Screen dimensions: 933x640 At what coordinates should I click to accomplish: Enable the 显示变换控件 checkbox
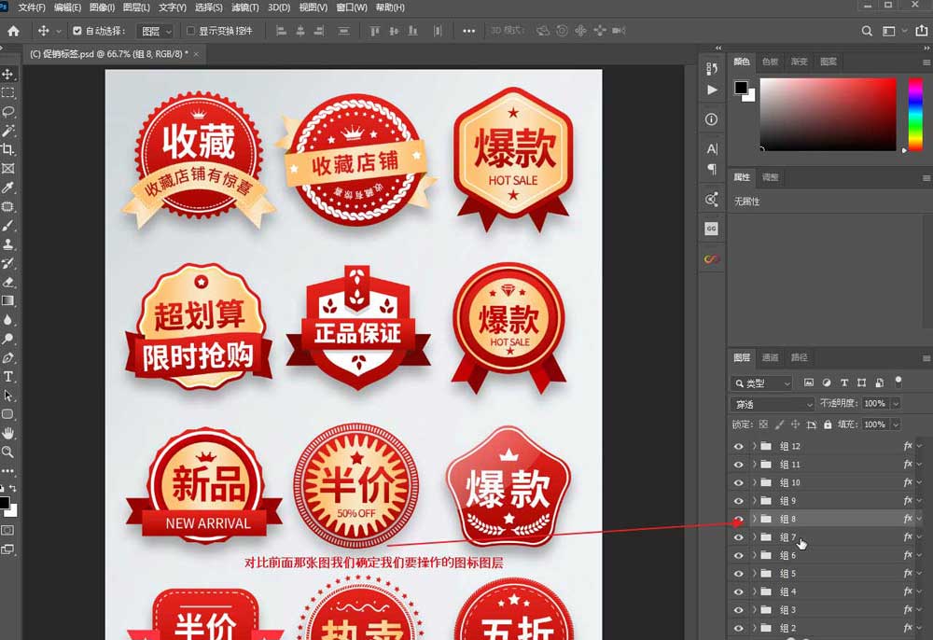[190, 31]
